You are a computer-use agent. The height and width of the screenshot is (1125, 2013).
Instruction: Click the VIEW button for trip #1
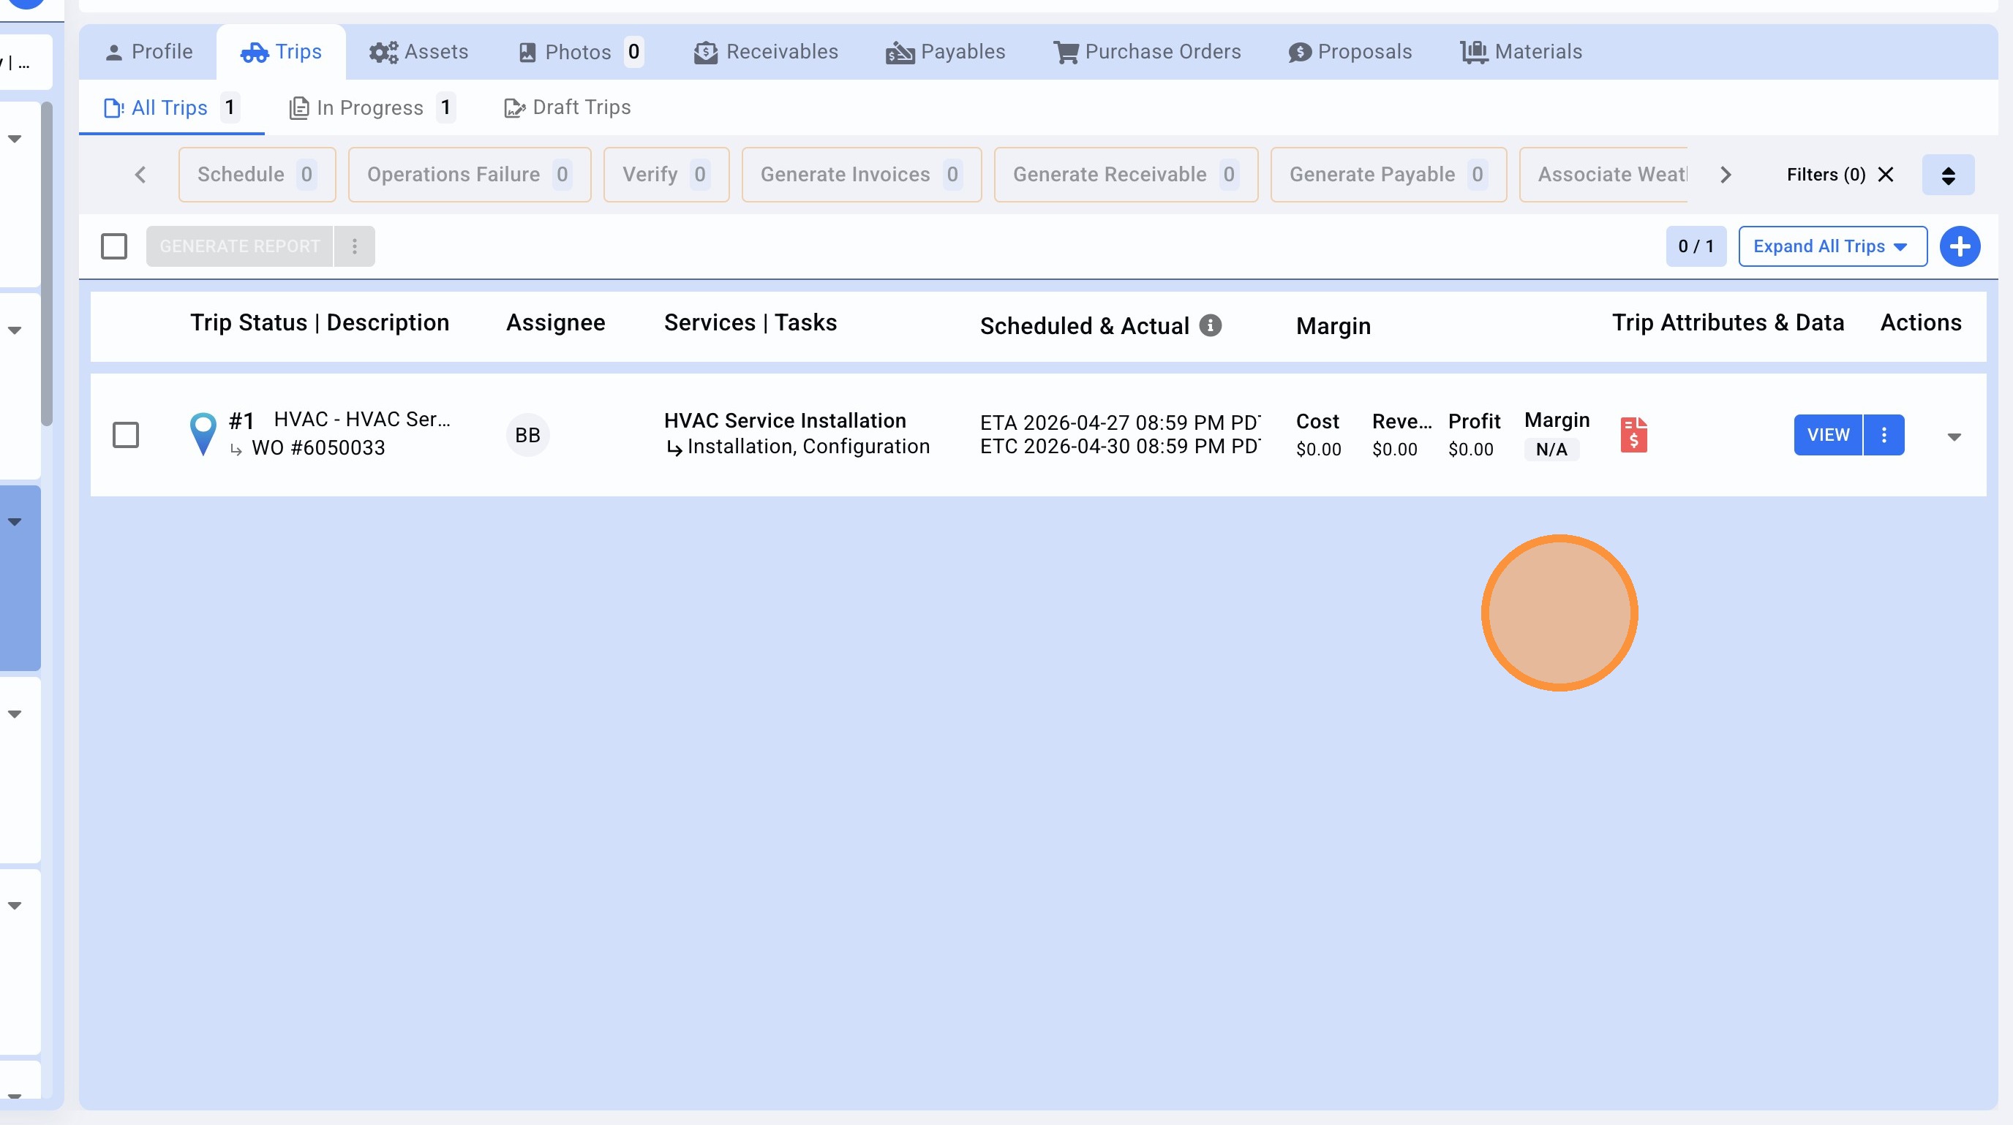pyautogui.click(x=1828, y=435)
